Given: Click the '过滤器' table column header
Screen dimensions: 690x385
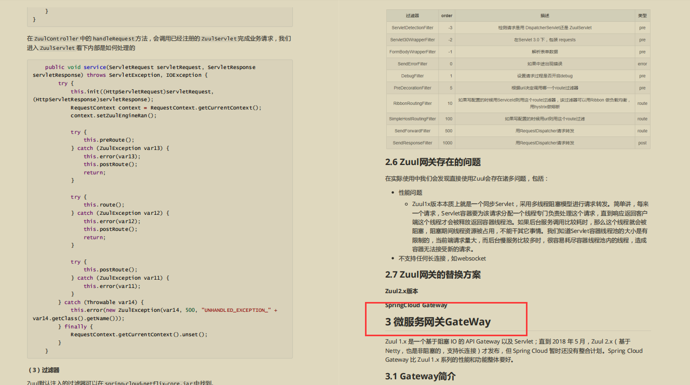Looking at the screenshot, I should (412, 16).
